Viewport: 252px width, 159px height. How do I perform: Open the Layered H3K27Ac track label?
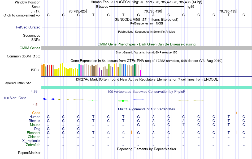[17, 83]
